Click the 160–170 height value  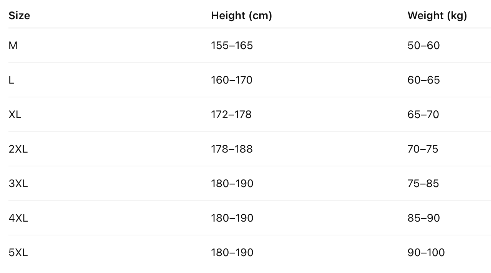tap(232, 80)
